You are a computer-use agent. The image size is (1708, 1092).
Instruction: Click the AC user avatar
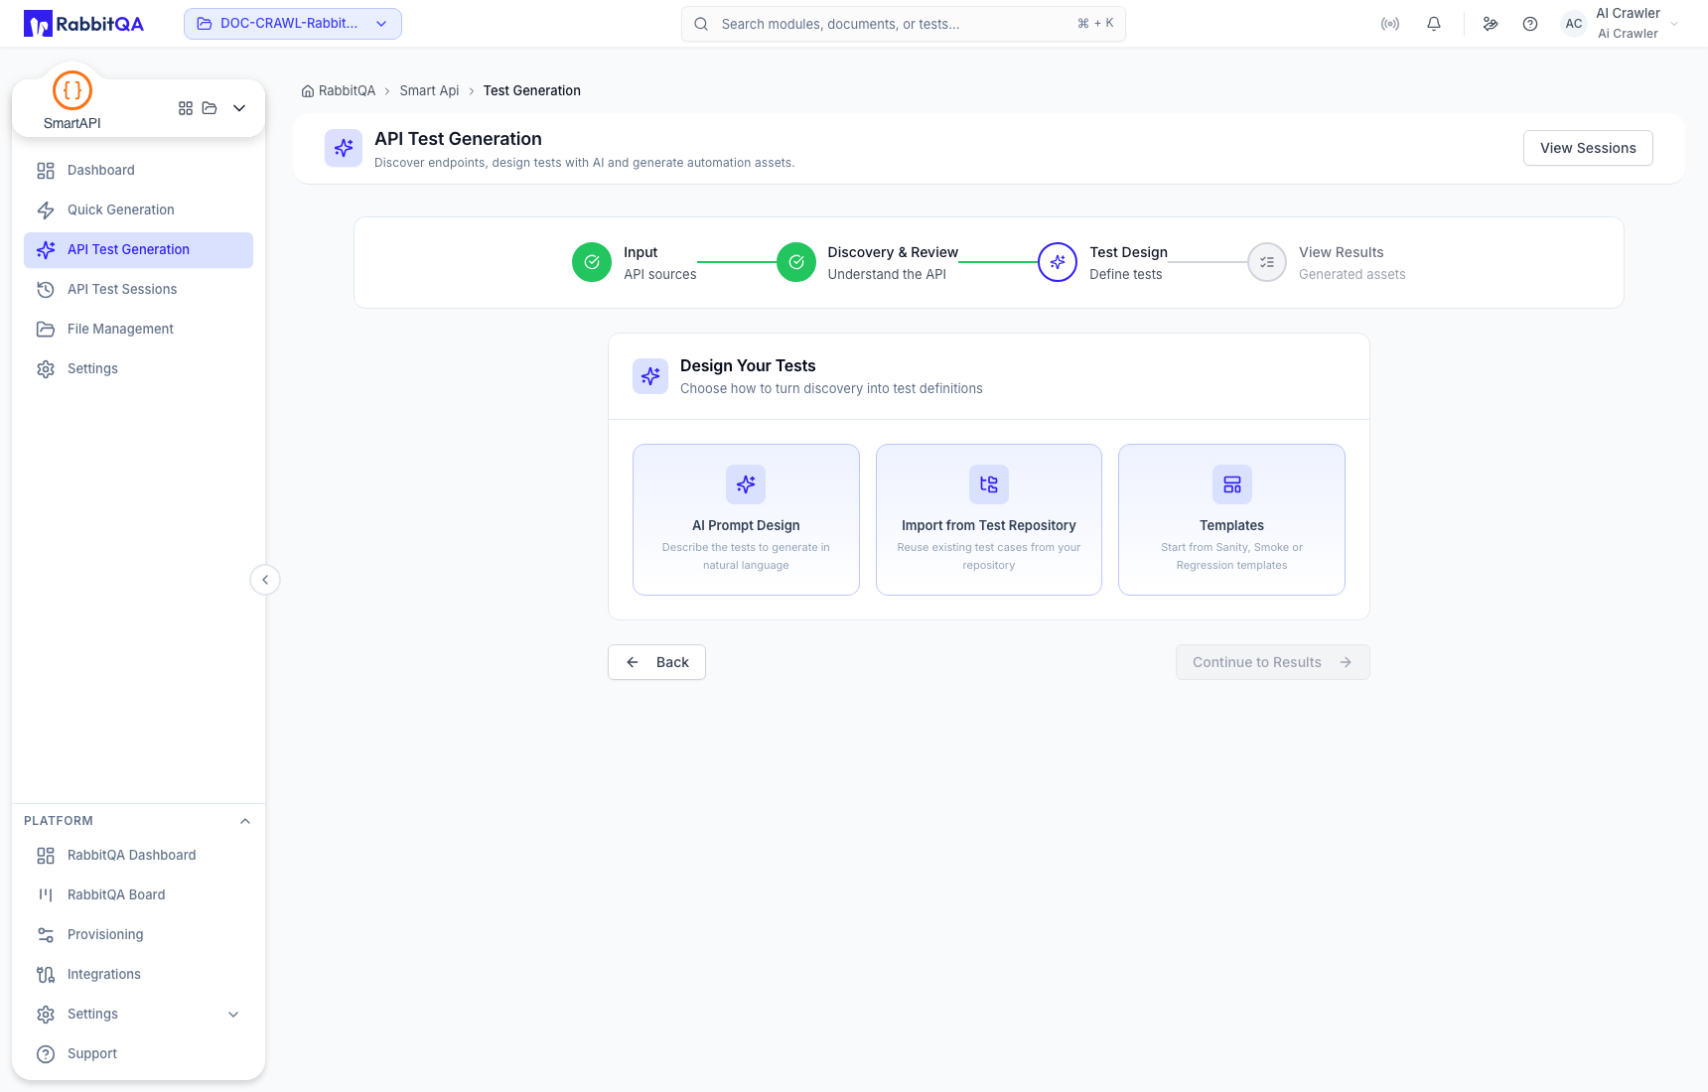(x=1574, y=24)
